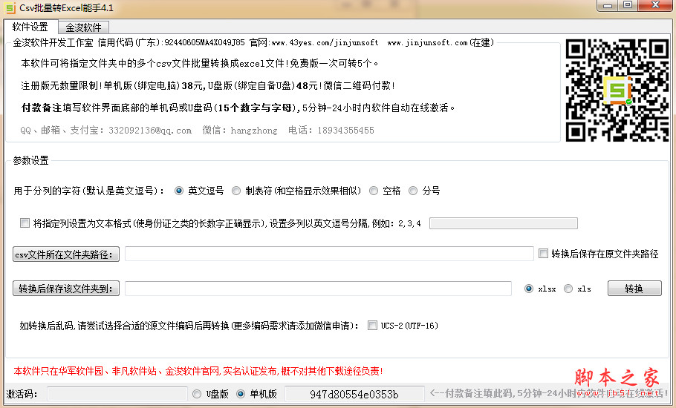Click the csv文件所在文件夹路径 button
The image size is (676, 408).
click(x=66, y=254)
